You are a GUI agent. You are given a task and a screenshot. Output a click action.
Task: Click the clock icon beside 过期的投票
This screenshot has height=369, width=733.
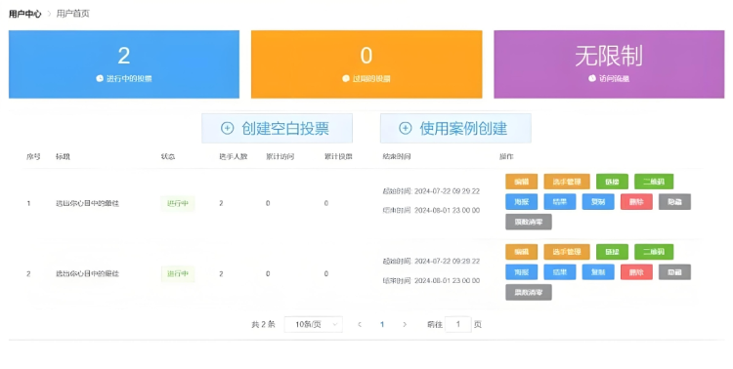346,78
